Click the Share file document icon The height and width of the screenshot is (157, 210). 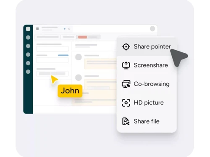tap(126, 121)
